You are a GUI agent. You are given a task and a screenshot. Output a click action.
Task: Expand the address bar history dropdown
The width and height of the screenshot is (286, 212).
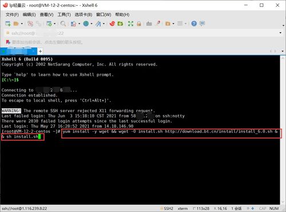pyautogui.click(x=280, y=33)
